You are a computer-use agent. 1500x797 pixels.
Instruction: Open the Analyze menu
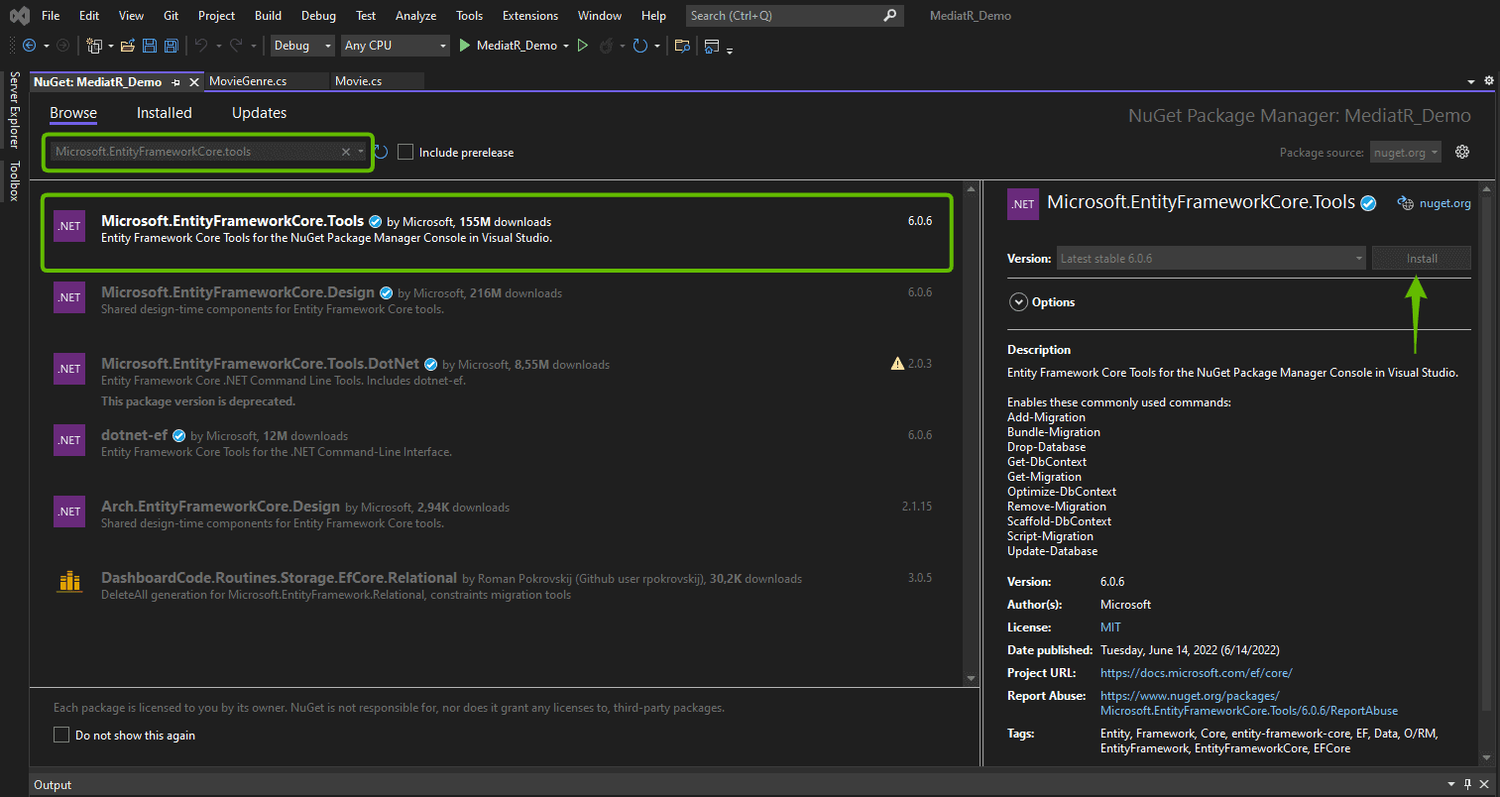tap(415, 16)
